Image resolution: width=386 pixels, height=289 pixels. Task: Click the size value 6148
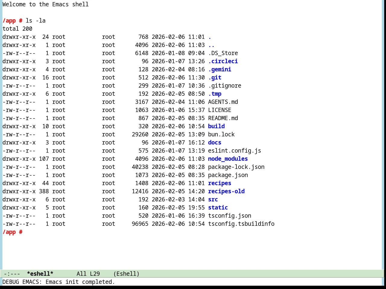pos(142,53)
